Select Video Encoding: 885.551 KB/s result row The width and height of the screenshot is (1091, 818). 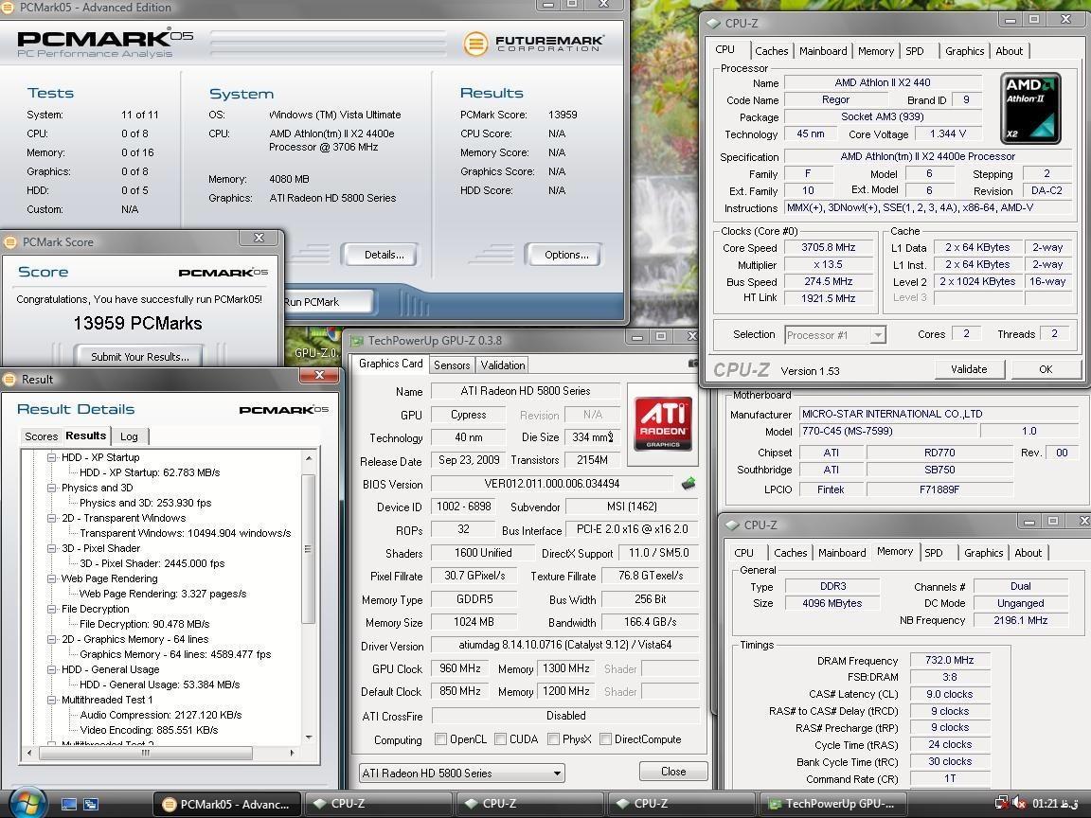(x=149, y=730)
